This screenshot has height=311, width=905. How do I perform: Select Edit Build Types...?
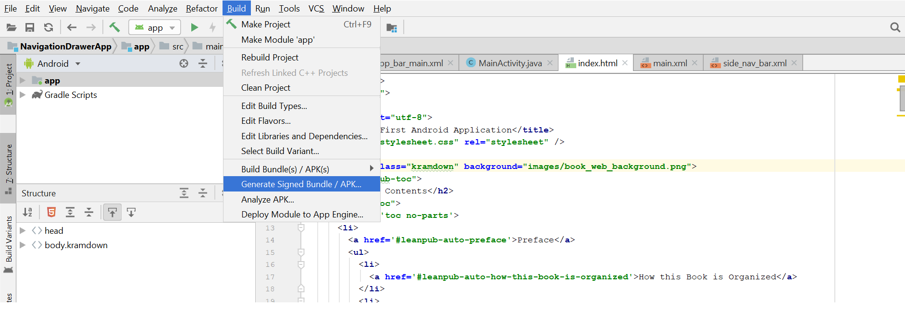click(x=302, y=106)
